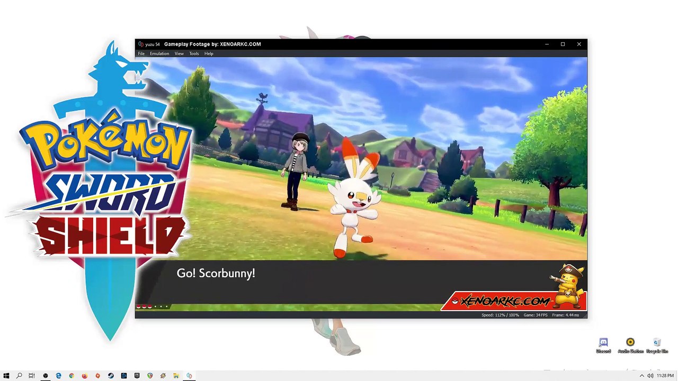Open Task View on the taskbar
The image size is (678, 381).
click(32, 376)
